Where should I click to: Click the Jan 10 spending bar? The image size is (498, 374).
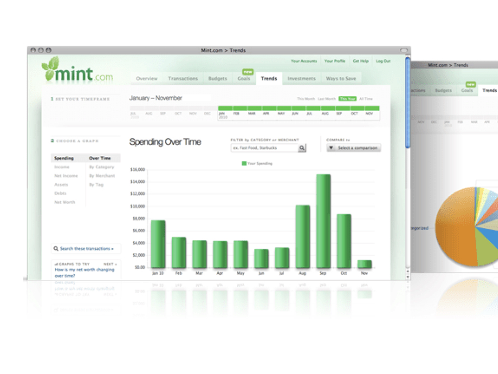[x=158, y=244]
